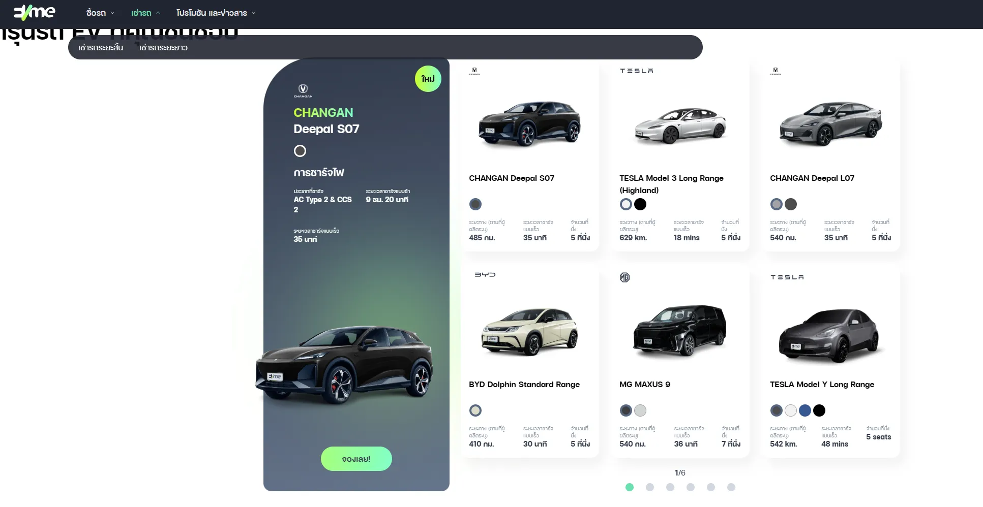Click MG logo on MAXUS 9 card
Image resolution: width=983 pixels, height=507 pixels.
(624, 277)
